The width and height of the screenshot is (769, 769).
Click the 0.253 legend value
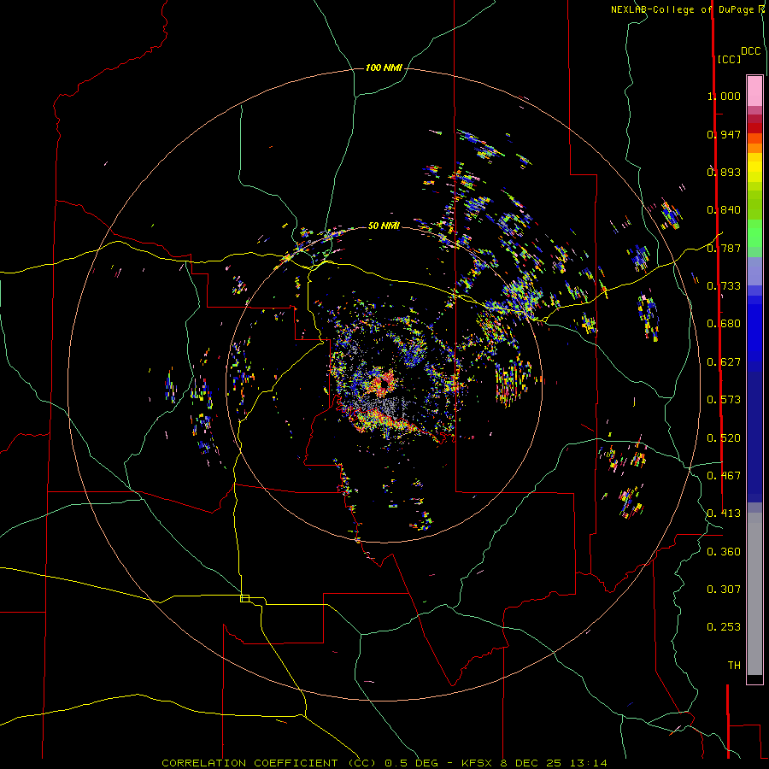point(724,627)
